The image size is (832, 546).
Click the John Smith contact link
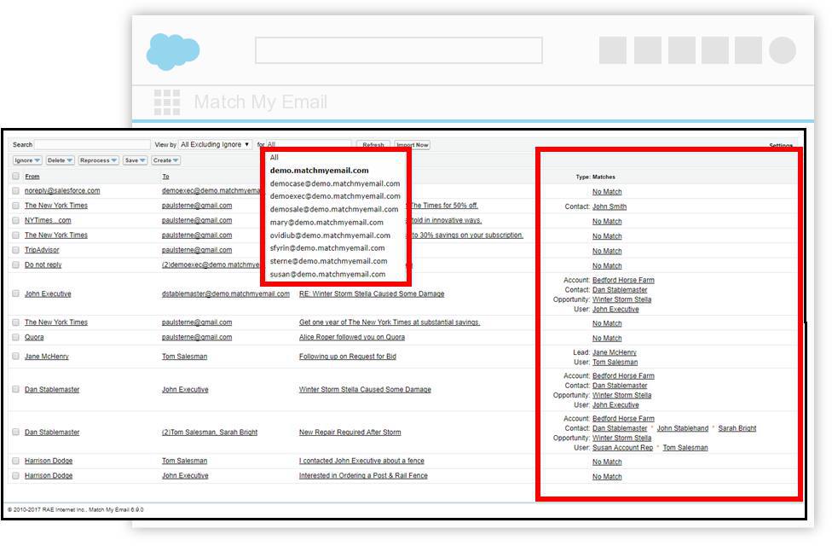[610, 206]
